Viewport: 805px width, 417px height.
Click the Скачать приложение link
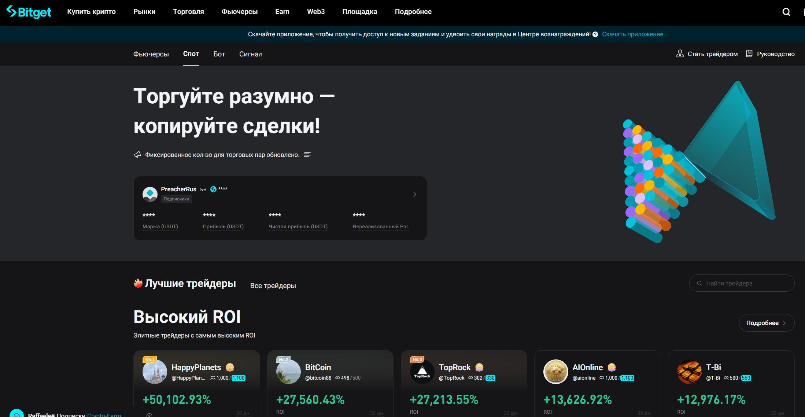633,34
